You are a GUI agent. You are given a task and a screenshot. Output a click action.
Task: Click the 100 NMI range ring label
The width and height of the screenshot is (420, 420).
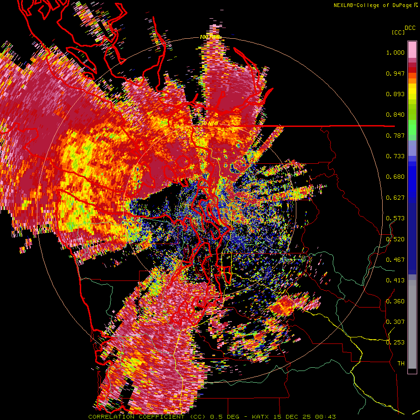coord(209,37)
